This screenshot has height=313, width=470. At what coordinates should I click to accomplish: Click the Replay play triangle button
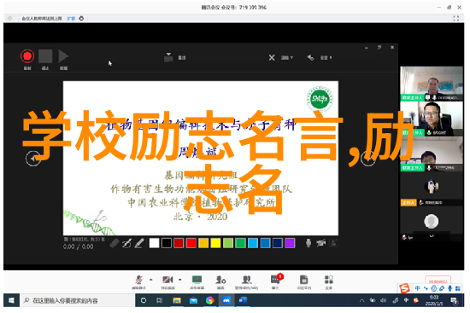[63, 56]
